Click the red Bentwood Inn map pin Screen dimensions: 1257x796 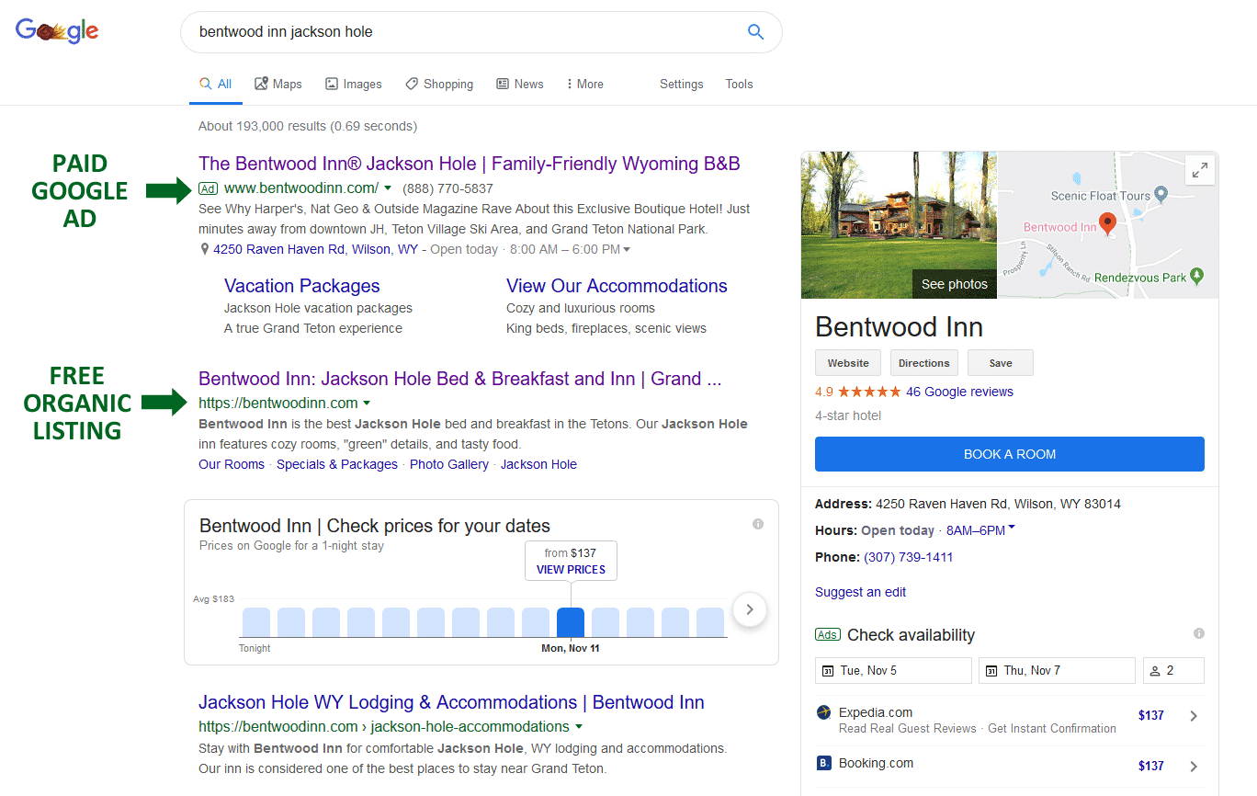pyautogui.click(x=1107, y=223)
